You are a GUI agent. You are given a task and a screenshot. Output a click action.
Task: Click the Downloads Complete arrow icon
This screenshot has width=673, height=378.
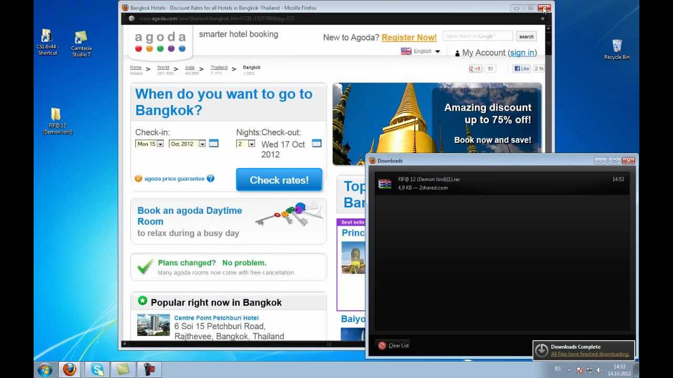click(541, 350)
